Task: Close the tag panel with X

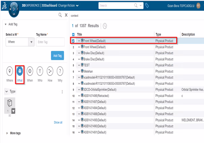Action: (x=66, y=15)
